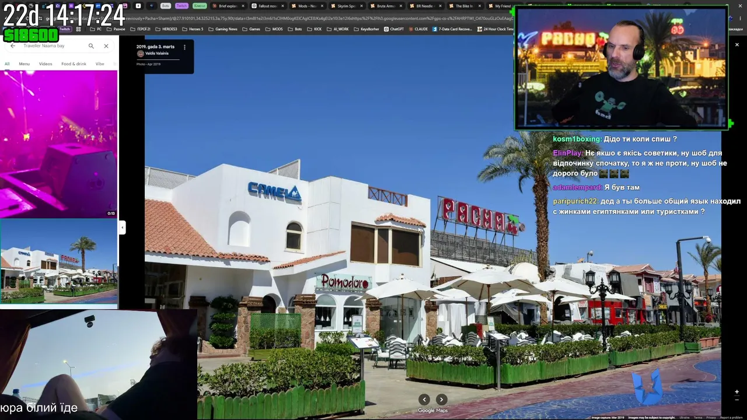
Task: Open the Heroes 5 bookmarks folder
Action: (x=193, y=29)
